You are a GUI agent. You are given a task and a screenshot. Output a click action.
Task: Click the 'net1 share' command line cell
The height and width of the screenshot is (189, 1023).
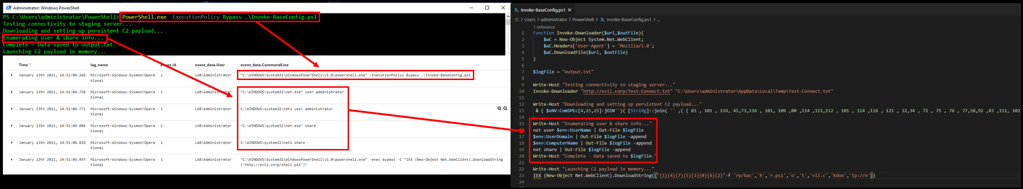[273, 143]
